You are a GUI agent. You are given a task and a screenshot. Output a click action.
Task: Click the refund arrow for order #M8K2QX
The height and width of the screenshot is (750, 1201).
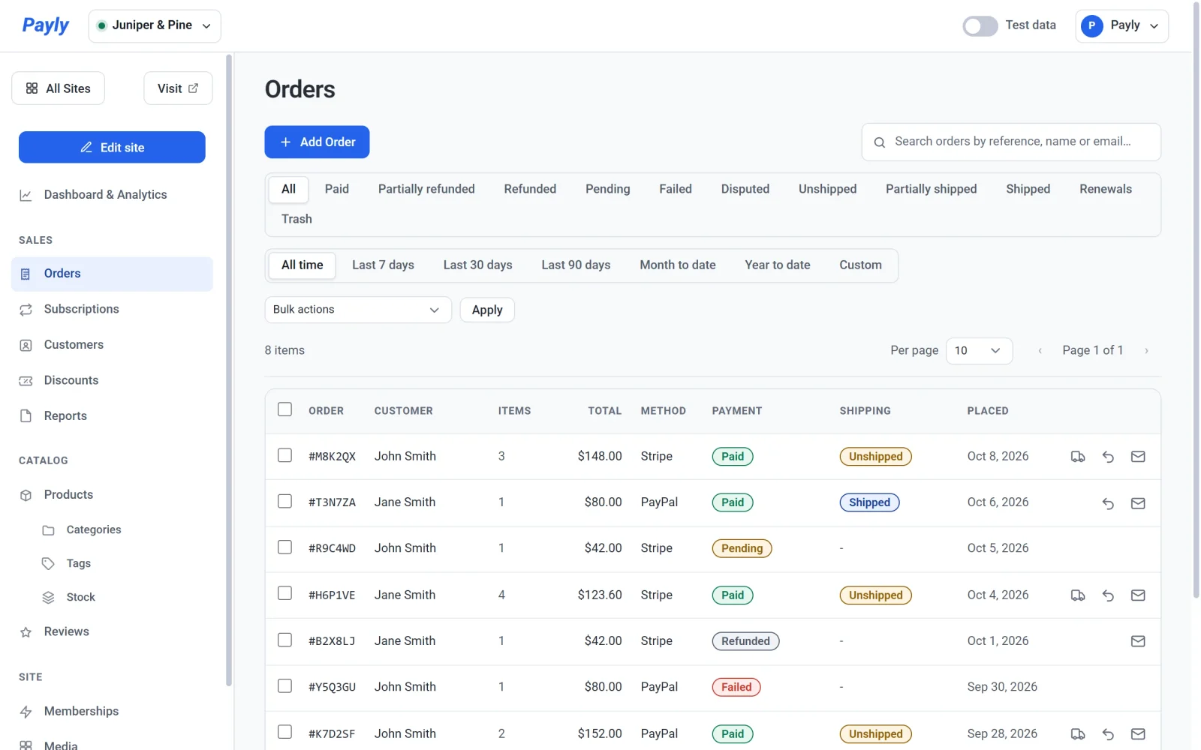click(x=1108, y=457)
